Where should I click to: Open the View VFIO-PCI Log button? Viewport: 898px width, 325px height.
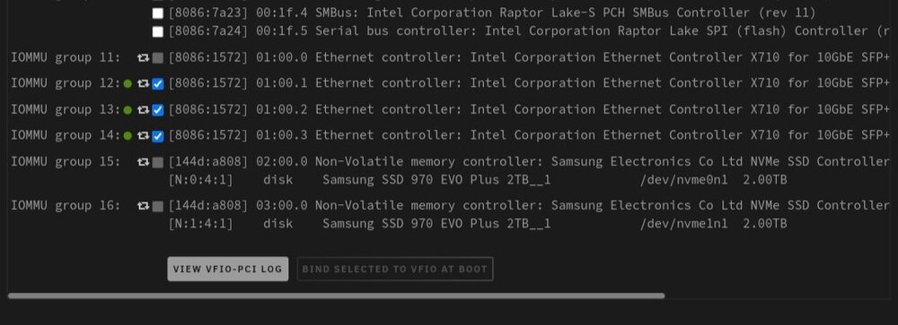(228, 269)
